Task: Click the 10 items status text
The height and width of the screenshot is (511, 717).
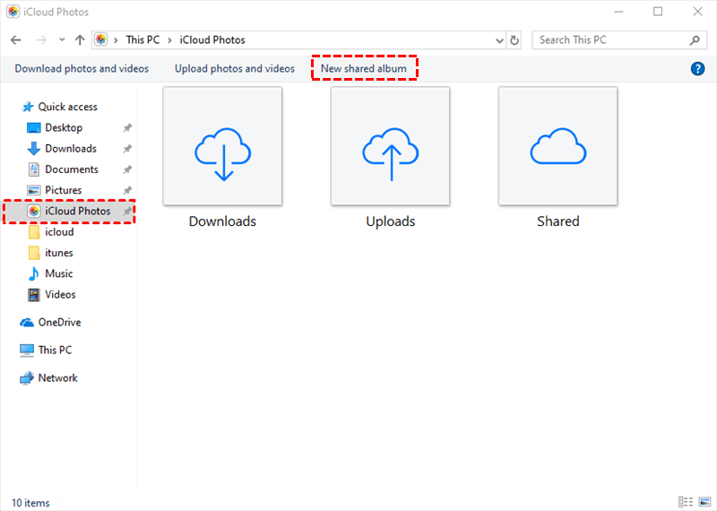Action: (30, 503)
